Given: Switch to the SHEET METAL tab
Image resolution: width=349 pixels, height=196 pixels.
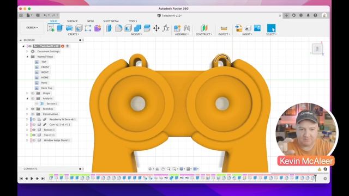Looking at the screenshot, I should coord(111,21).
